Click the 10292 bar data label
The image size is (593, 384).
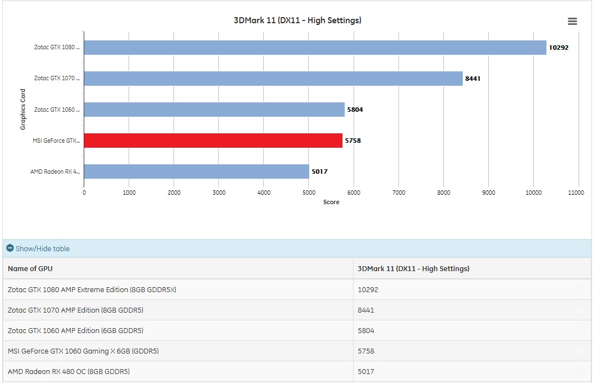pos(559,48)
